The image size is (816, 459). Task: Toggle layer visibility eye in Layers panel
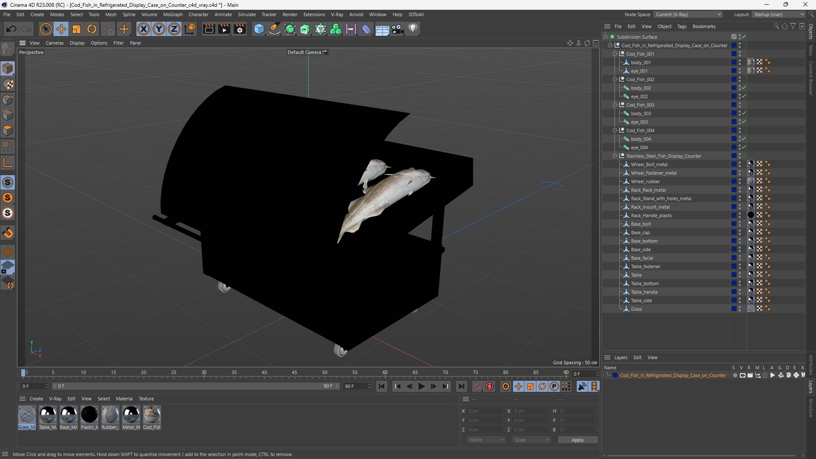pos(742,375)
